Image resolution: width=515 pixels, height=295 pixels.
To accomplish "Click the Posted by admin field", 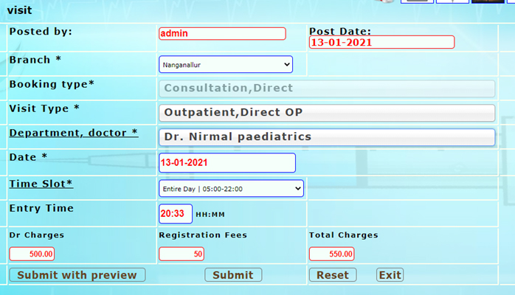I will click(221, 34).
